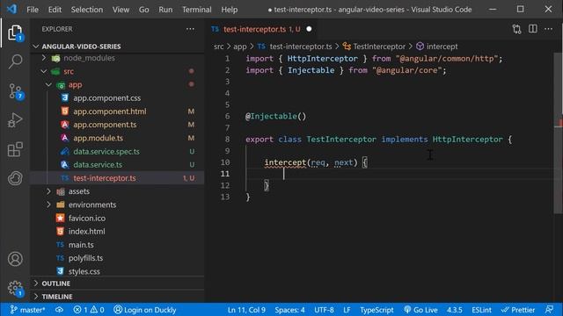Open the Run menu
This screenshot has height=316, width=563.
(x=165, y=10)
